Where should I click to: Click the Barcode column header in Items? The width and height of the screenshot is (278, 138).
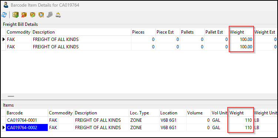tap(27, 113)
